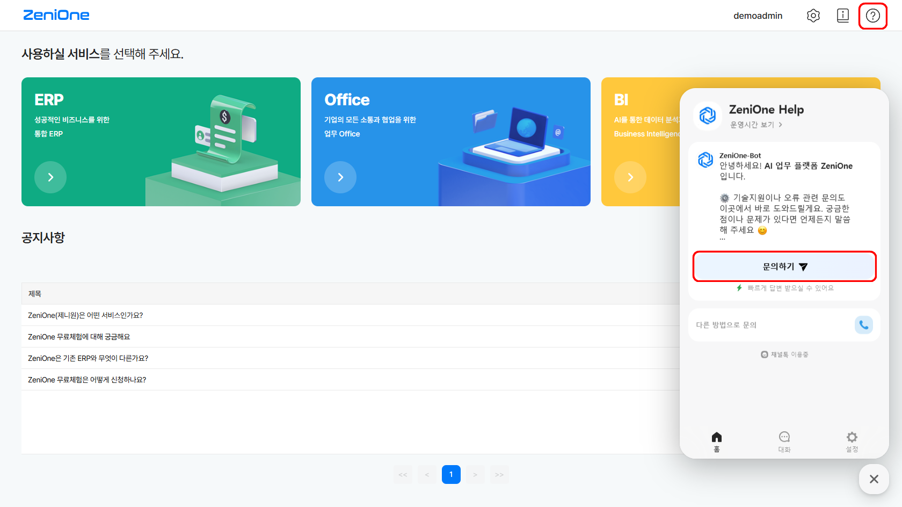
Task: Click the 다른 방법으로 문의 row
Action: pyautogui.click(x=784, y=325)
